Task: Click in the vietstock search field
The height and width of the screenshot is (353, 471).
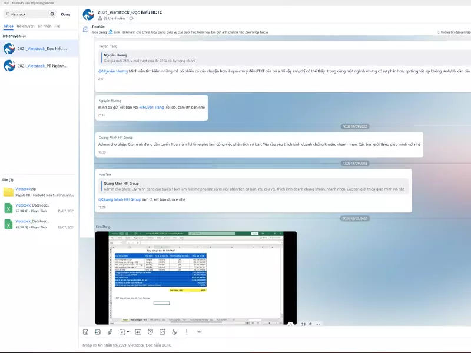Action: pos(29,14)
